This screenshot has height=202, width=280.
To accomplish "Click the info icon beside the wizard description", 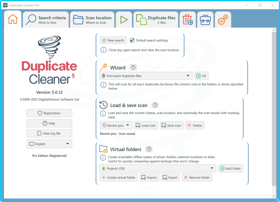I will pyautogui.click(x=104, y=85).
